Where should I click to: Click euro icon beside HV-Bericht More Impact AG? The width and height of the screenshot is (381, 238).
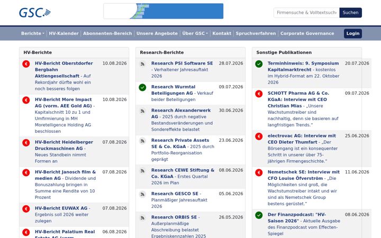point(26,100)
